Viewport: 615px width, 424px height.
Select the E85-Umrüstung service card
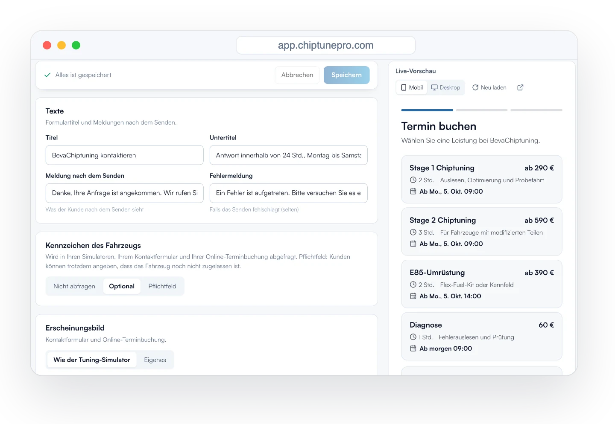click(x=482, y=284)
